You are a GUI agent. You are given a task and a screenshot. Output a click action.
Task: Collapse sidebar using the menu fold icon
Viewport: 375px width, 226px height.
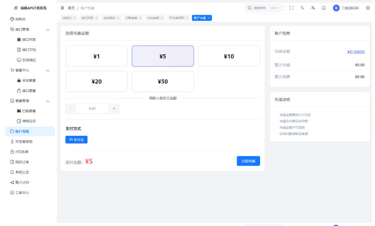click(x=62, y=8)
